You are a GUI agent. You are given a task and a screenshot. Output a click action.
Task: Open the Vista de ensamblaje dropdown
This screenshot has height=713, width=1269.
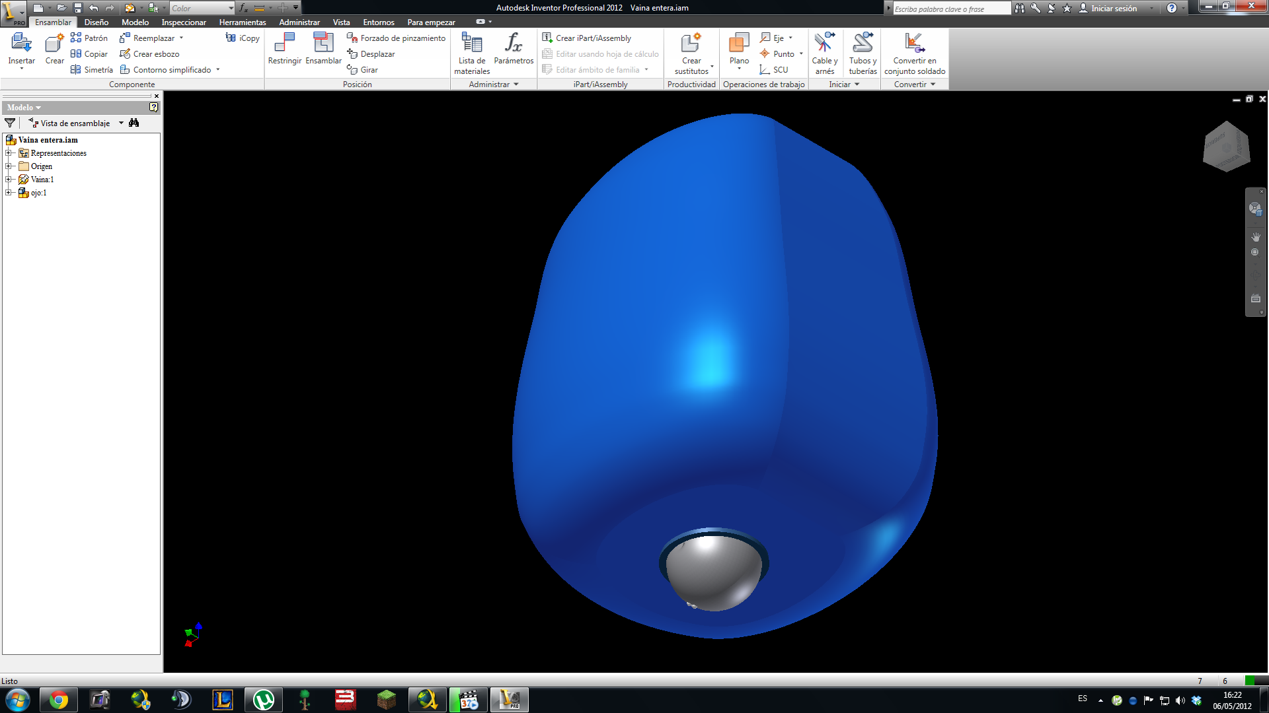121,123
